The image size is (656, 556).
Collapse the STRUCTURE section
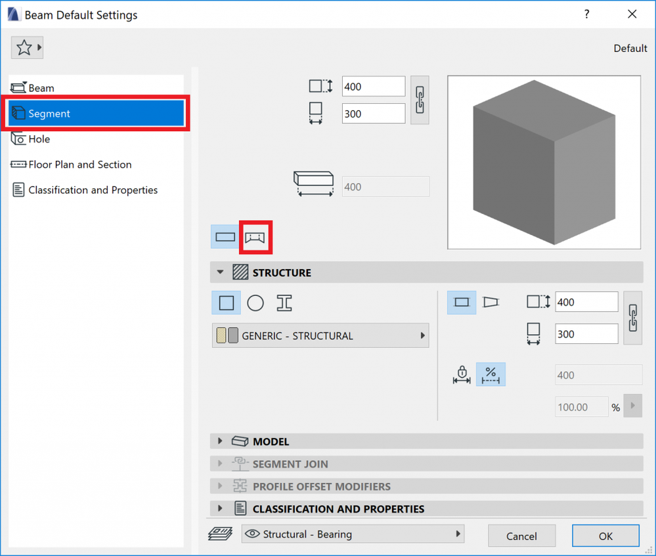point(221,272)
